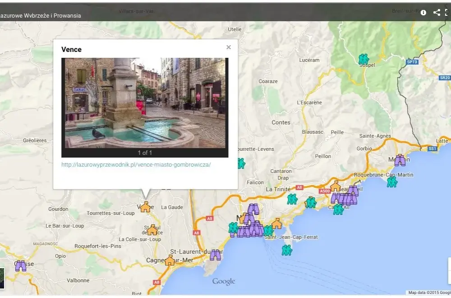451x298 pixels.
Task: Click the Falicon map label
Action: tap(255, 182)
